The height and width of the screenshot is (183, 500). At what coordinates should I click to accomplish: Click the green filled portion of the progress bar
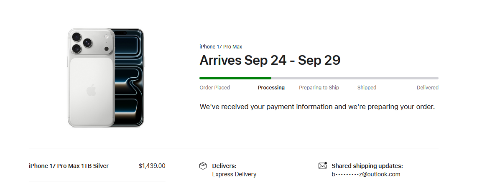point(235,78)
